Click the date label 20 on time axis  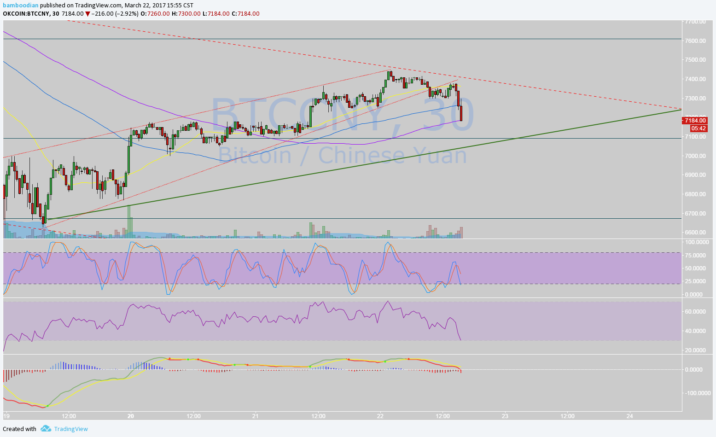tap(131, 416)
